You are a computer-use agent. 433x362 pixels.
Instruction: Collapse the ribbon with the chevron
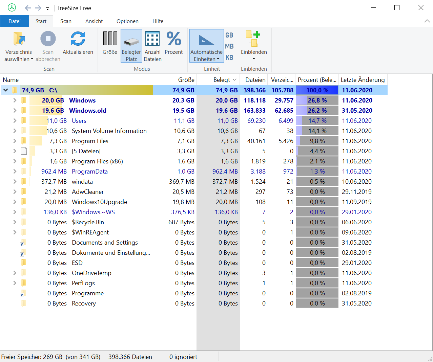[427, 21]
